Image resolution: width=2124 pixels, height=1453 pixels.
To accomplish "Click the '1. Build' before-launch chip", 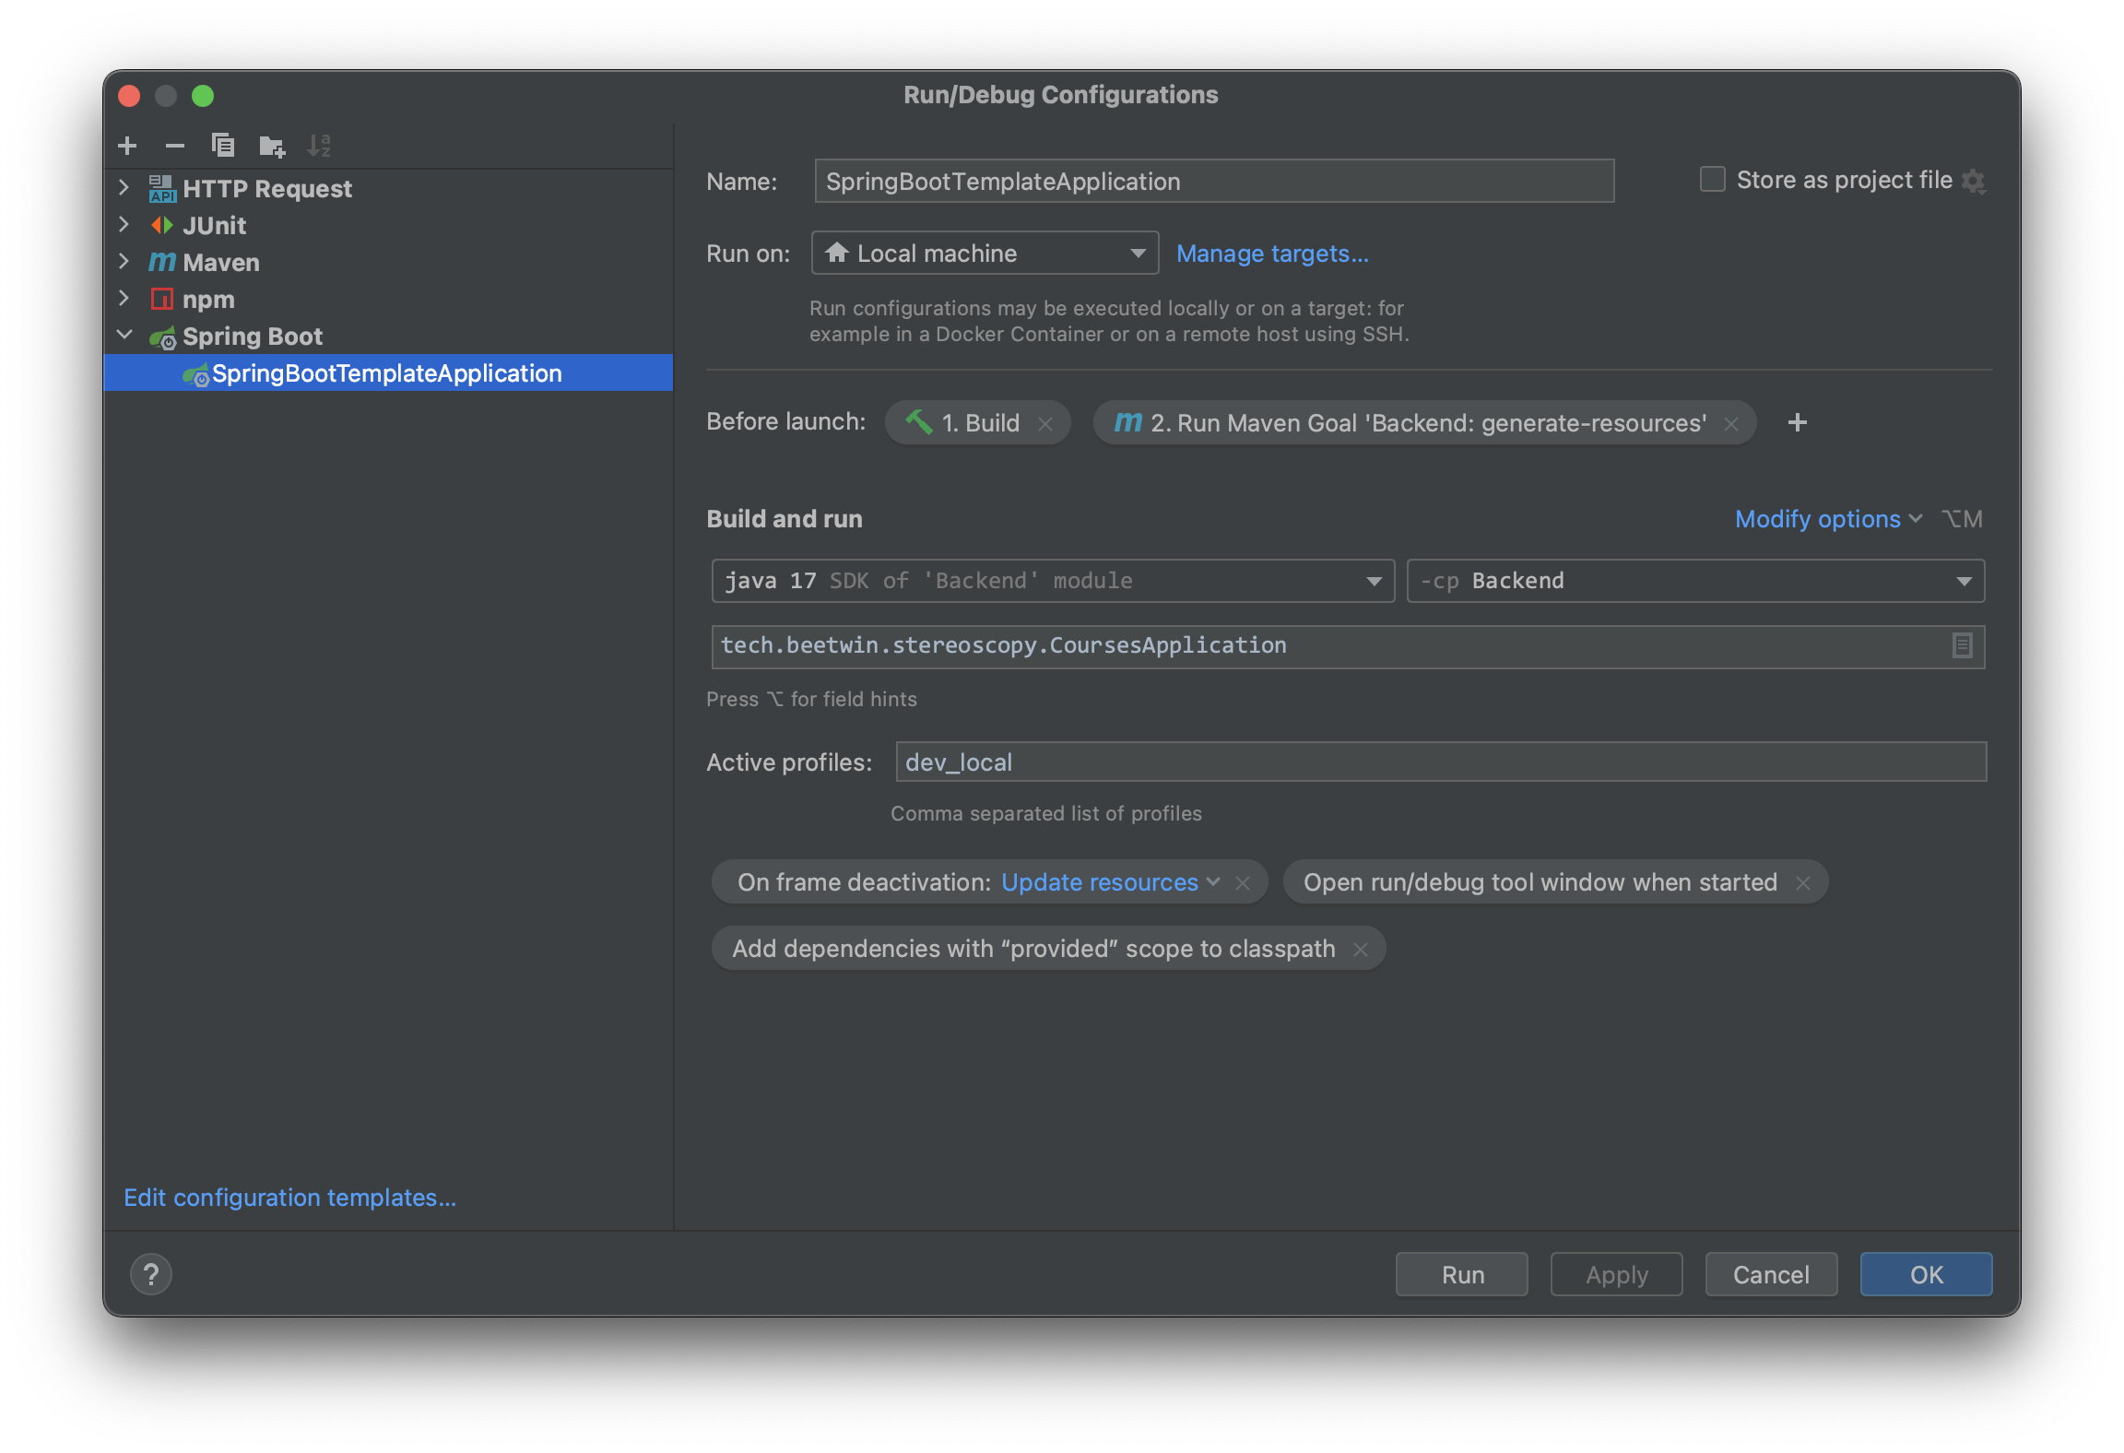I will coord(979,423).
